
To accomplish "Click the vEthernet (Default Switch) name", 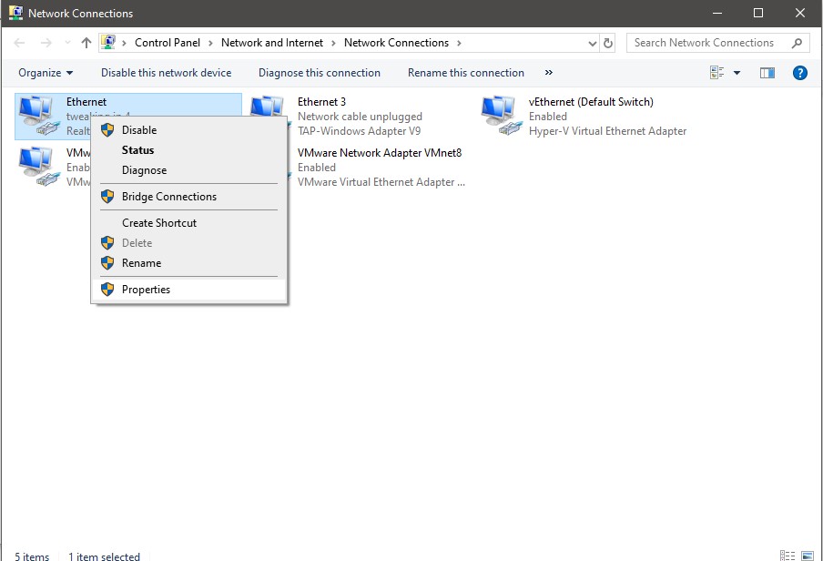I will [591, 102].
